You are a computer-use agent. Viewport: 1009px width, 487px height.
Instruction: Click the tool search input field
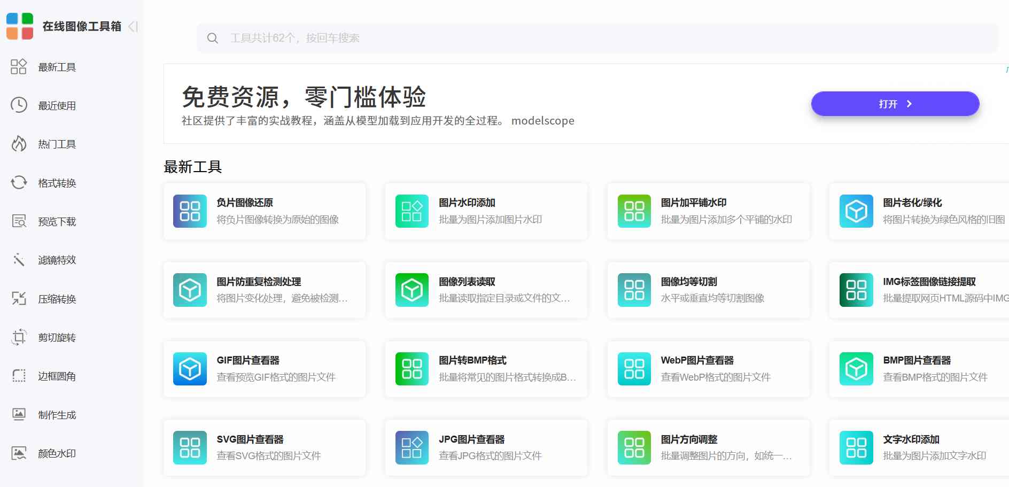481,38
